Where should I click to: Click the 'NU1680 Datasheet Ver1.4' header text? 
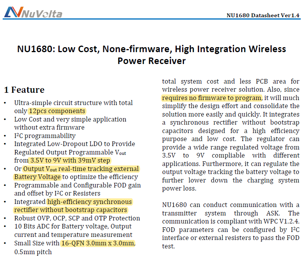coord(263,15)
